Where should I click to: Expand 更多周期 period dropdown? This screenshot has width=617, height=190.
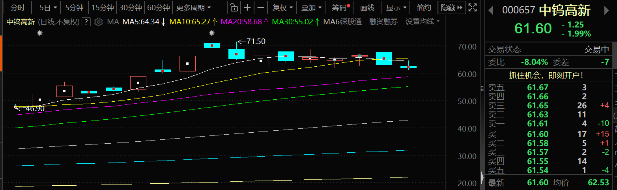coord(193,7)
